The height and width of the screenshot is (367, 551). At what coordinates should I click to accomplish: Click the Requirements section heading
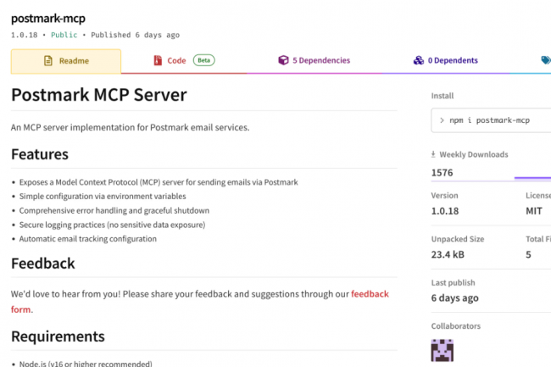point(58,336)
